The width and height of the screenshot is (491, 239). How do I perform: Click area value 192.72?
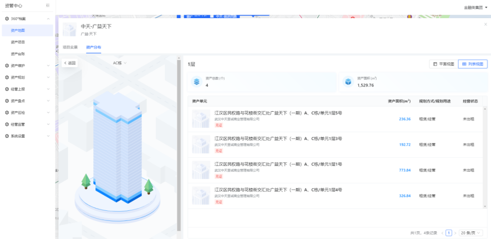click(x=405, y=144)
